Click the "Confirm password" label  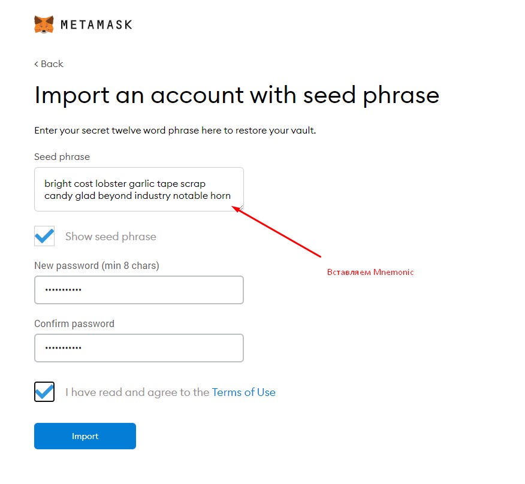[x=74, y=323]
